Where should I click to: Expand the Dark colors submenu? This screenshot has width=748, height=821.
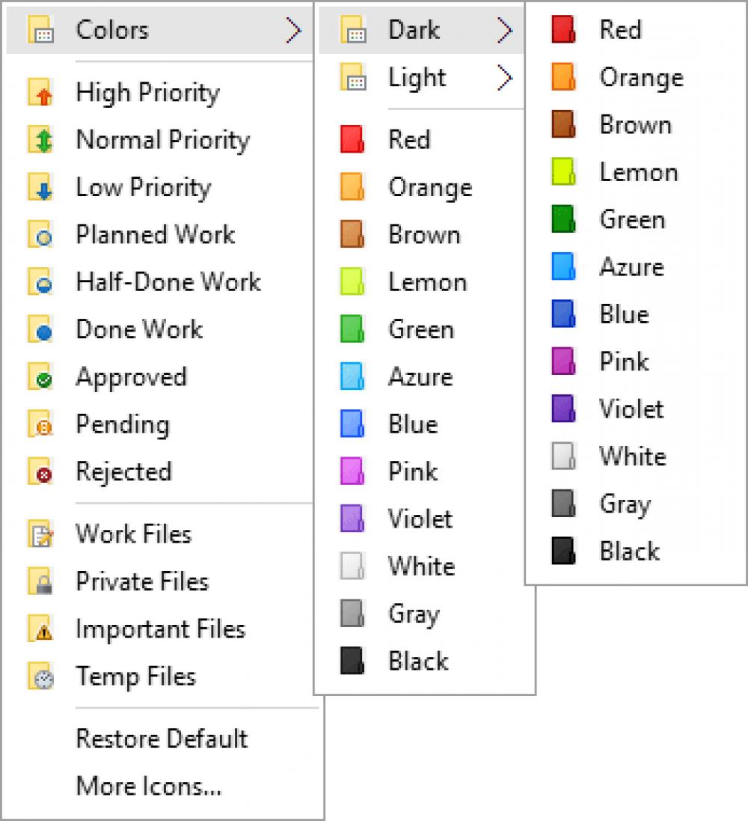506,30
